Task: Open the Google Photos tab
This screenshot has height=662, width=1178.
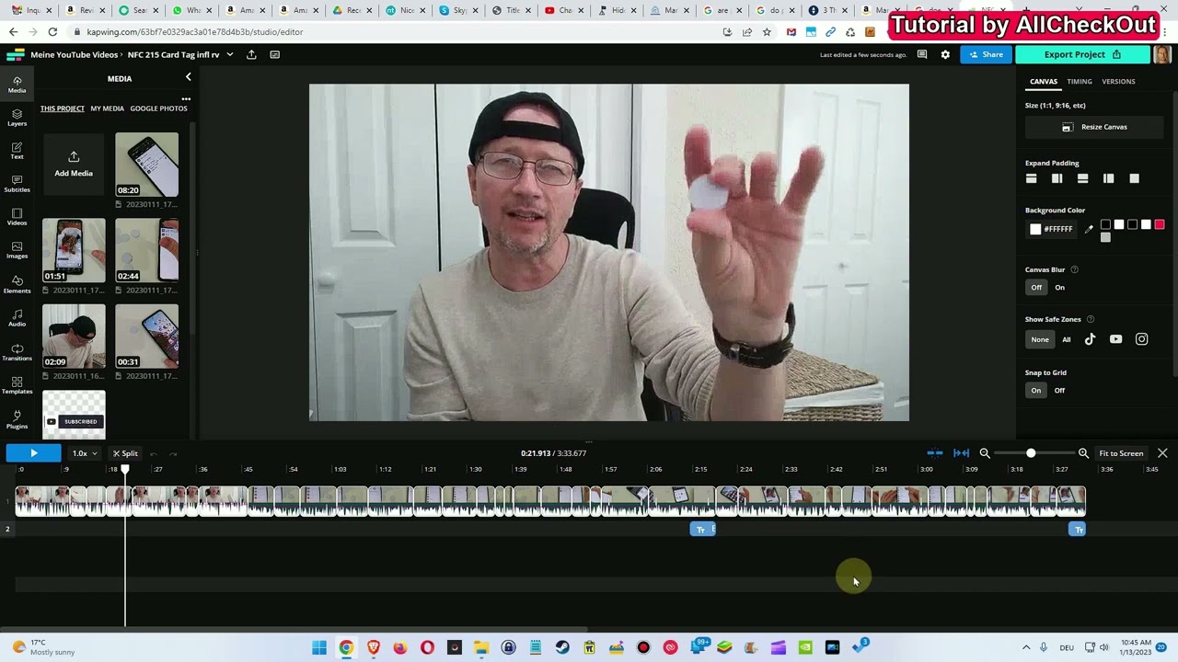Action: coord(158,108)
